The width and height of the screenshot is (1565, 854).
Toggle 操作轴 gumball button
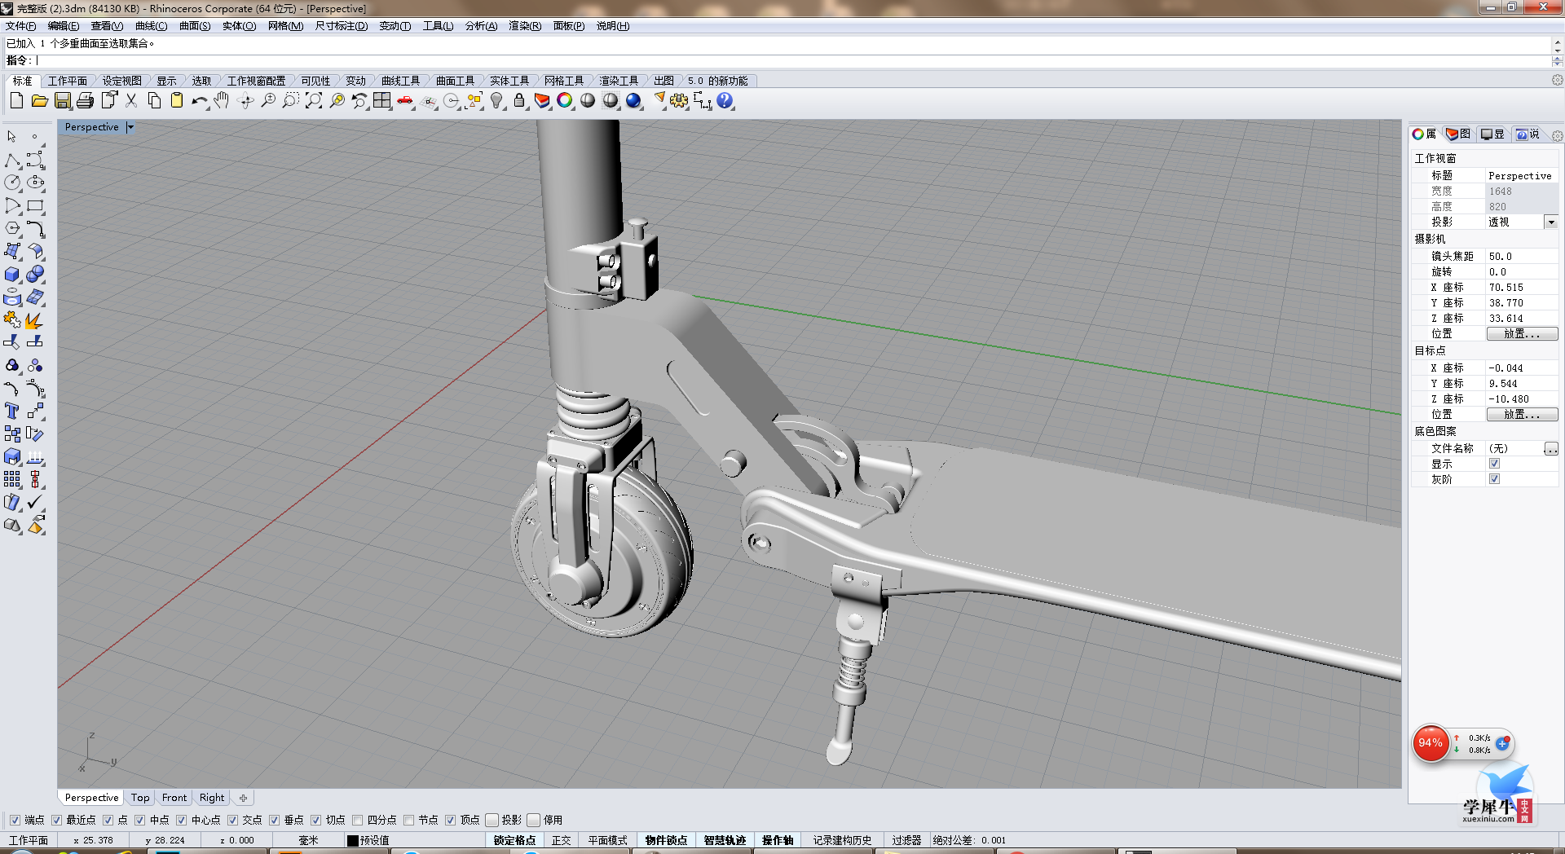(778, 840)
